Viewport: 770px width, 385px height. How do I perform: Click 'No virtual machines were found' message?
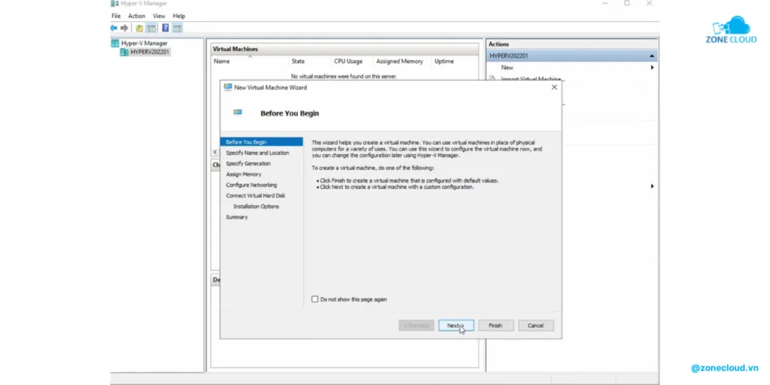[344, 77]
